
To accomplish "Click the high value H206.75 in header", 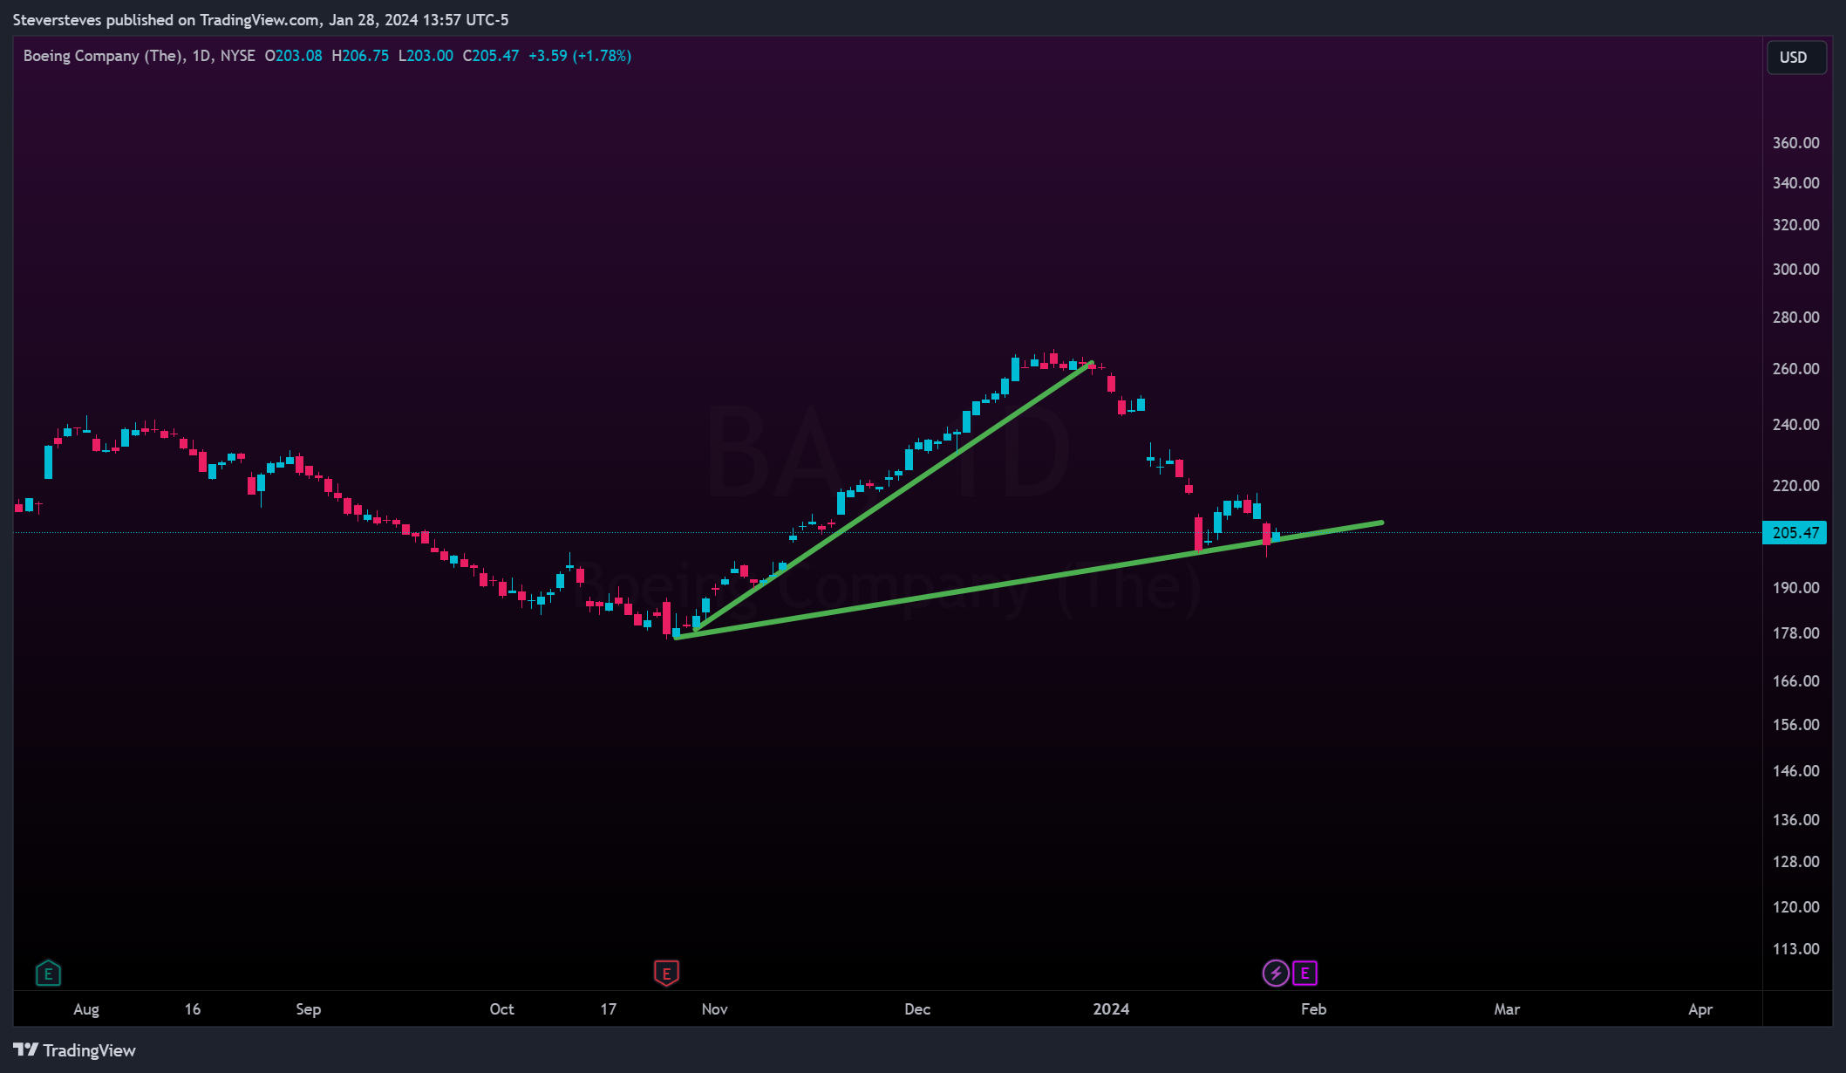I will pyautogui.click(x=360, y=56).
